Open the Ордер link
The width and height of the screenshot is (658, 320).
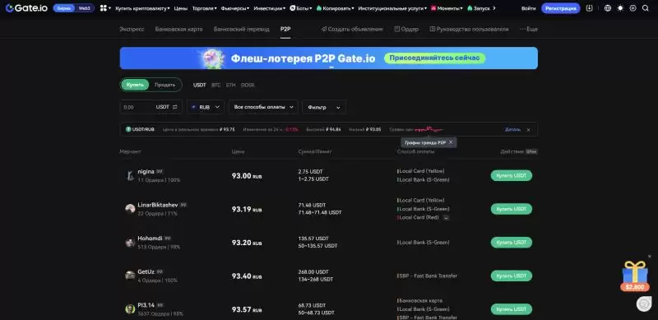coord(406,29)
